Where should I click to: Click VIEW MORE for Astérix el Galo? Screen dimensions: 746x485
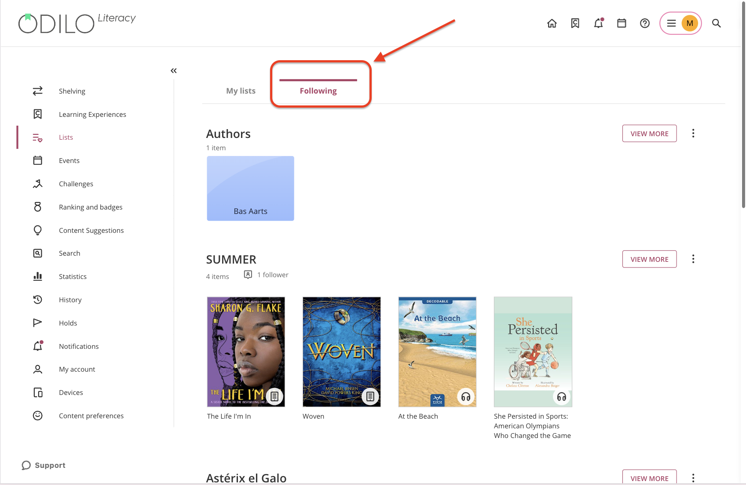[x=649, y=478]
